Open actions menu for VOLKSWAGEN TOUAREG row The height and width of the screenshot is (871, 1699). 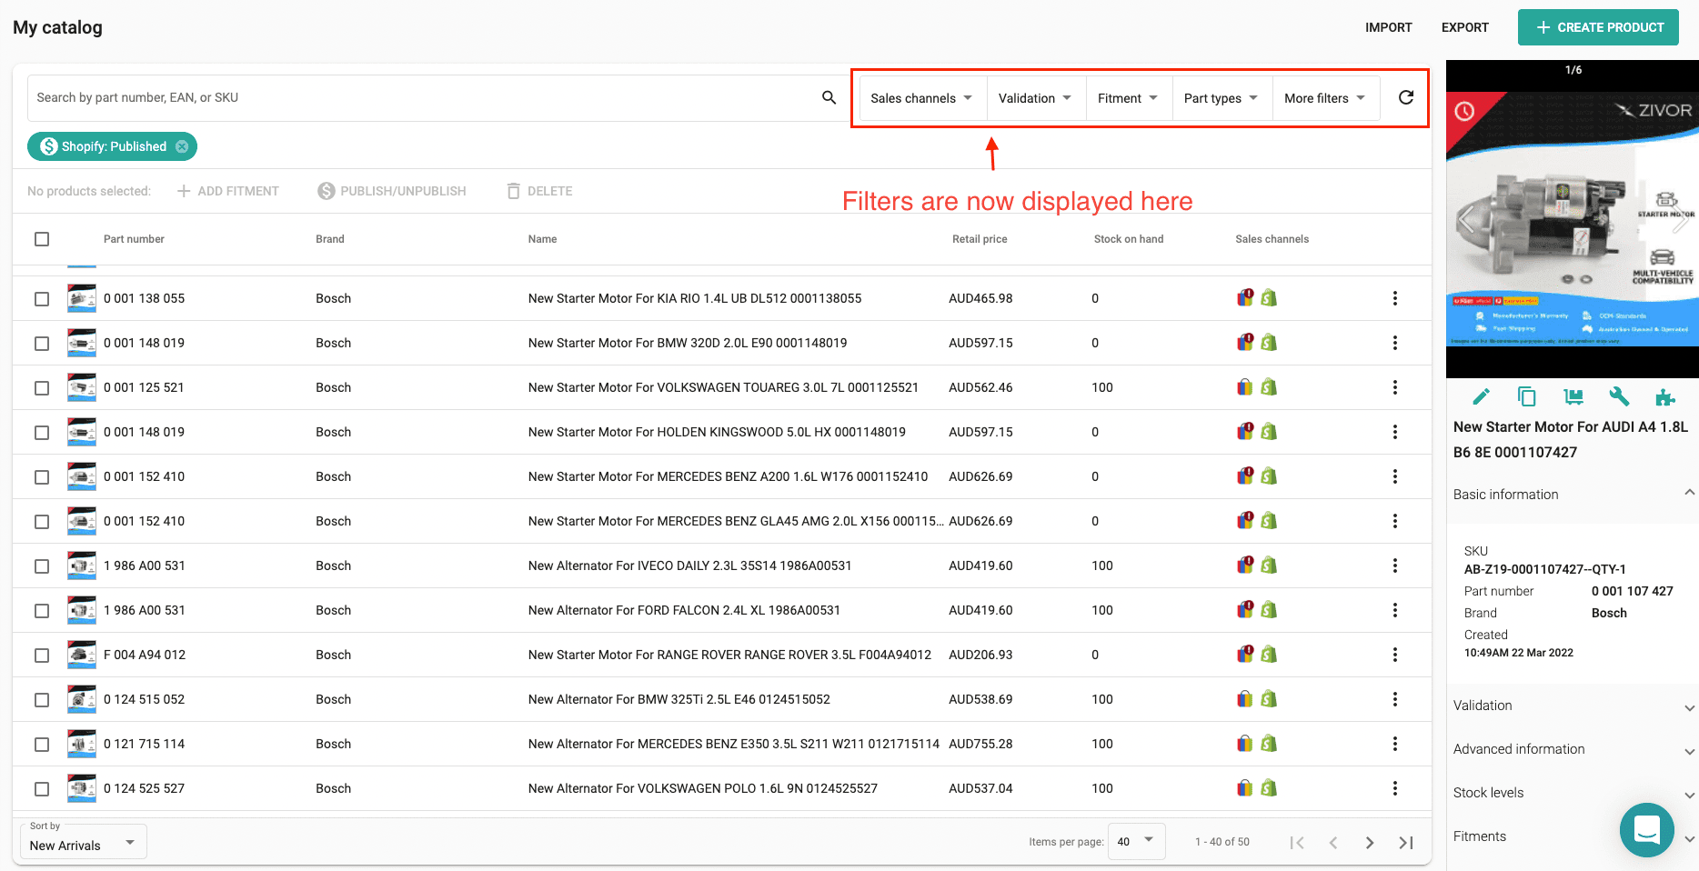(1395, 387)
